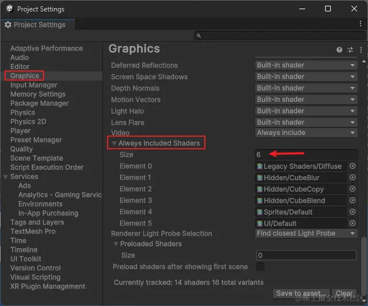The height and width of the screenshot is (306, 368).
Task: Click the settings search field
Action: point(280,35)
